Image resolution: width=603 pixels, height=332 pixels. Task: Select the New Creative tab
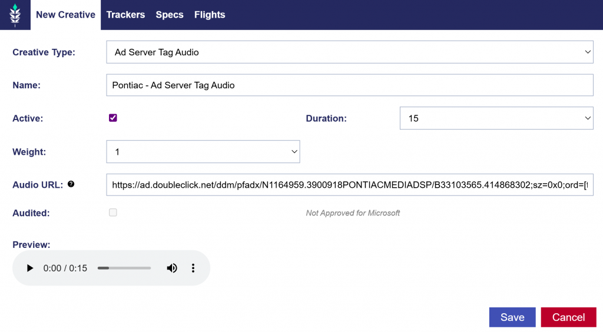click(65, 15)
